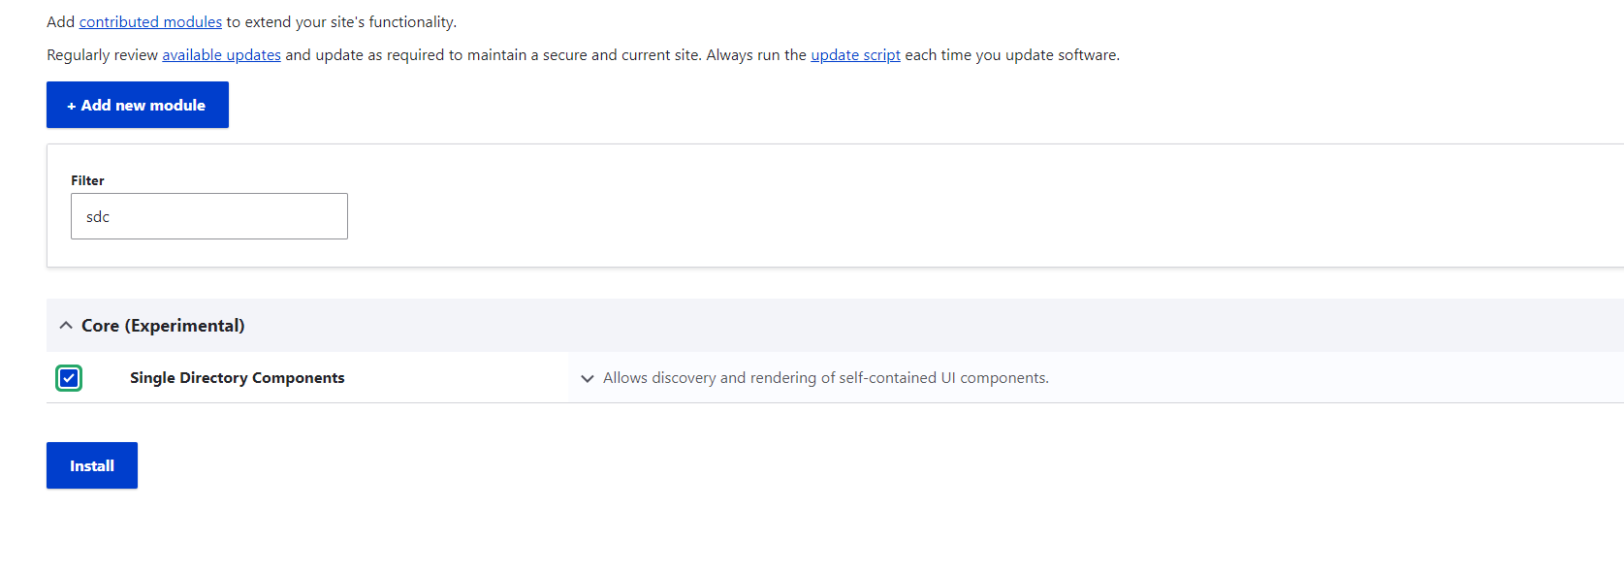Click the description chevron beside Allows discovery
Image resolution: width=1624 pixels, height=572 pixels.
coord(587,378)
